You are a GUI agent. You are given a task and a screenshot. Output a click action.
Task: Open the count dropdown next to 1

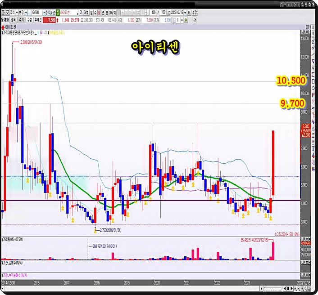pyautogui.click(x=182, y=20)
